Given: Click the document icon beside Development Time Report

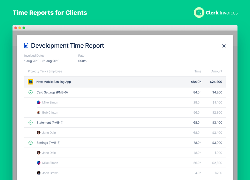Looking at the screenshot, I should coord(26,45).
